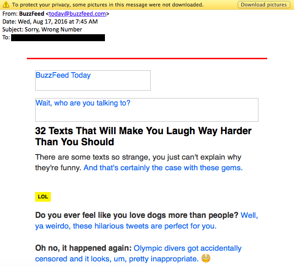
Task: Click the blacked-out recipient in the To field
Action: 58,37
